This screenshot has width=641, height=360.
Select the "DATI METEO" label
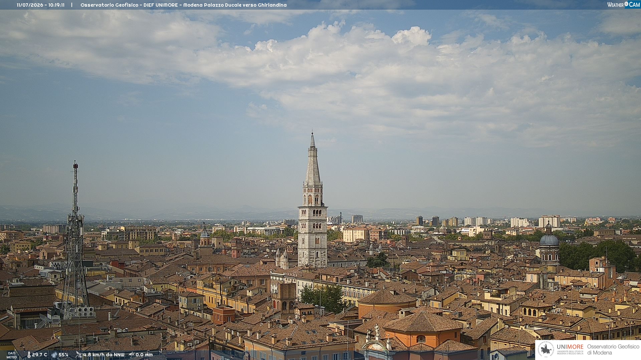click(x=12, y=355)
